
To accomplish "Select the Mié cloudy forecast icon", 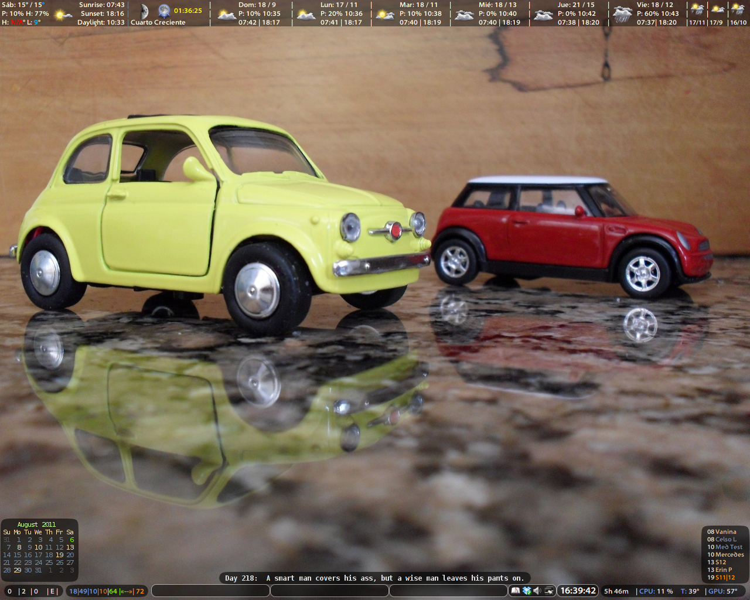I will point(464,15).
